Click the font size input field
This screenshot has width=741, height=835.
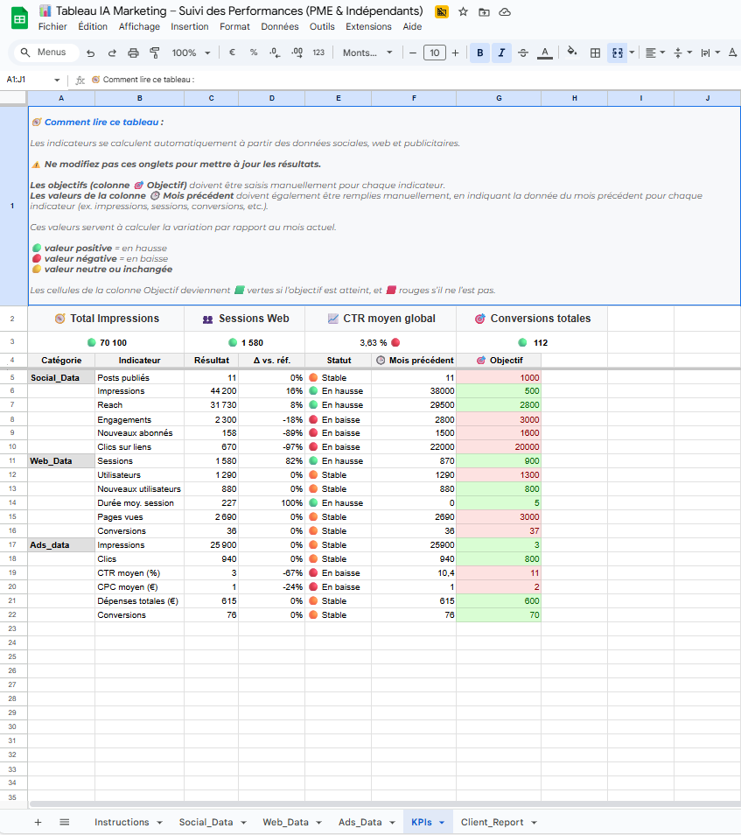[434, 53]
